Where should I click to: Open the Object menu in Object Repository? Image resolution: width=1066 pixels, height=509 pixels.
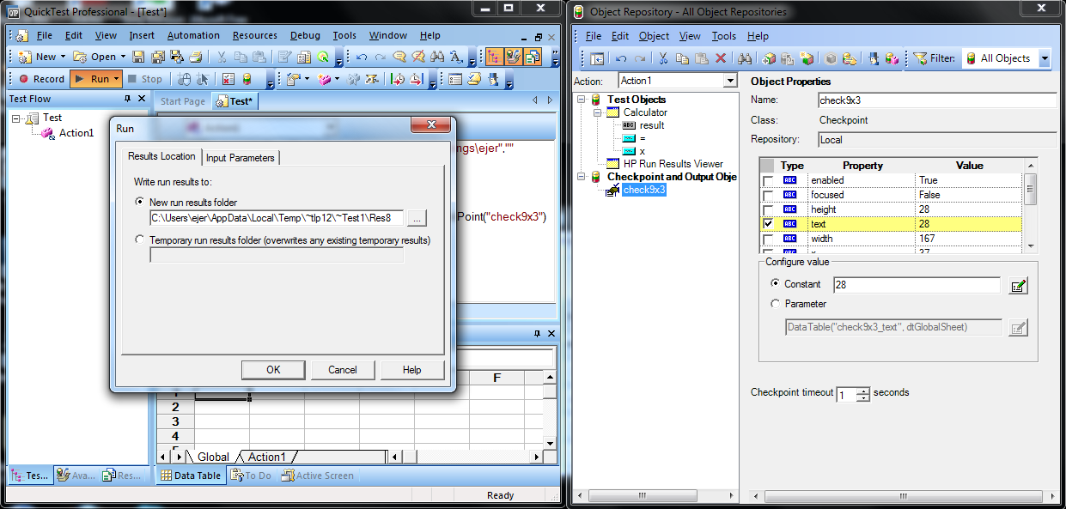654,36
